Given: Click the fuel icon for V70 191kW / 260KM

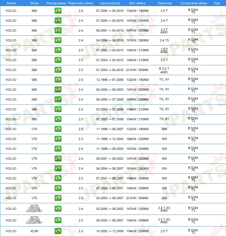Looking at the screenshot, I should [58, 168].
